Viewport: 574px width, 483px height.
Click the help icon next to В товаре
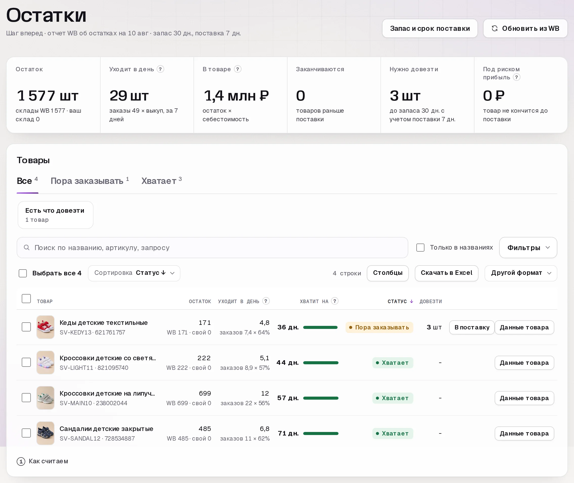pyautogui.click(x=237, y=69)
